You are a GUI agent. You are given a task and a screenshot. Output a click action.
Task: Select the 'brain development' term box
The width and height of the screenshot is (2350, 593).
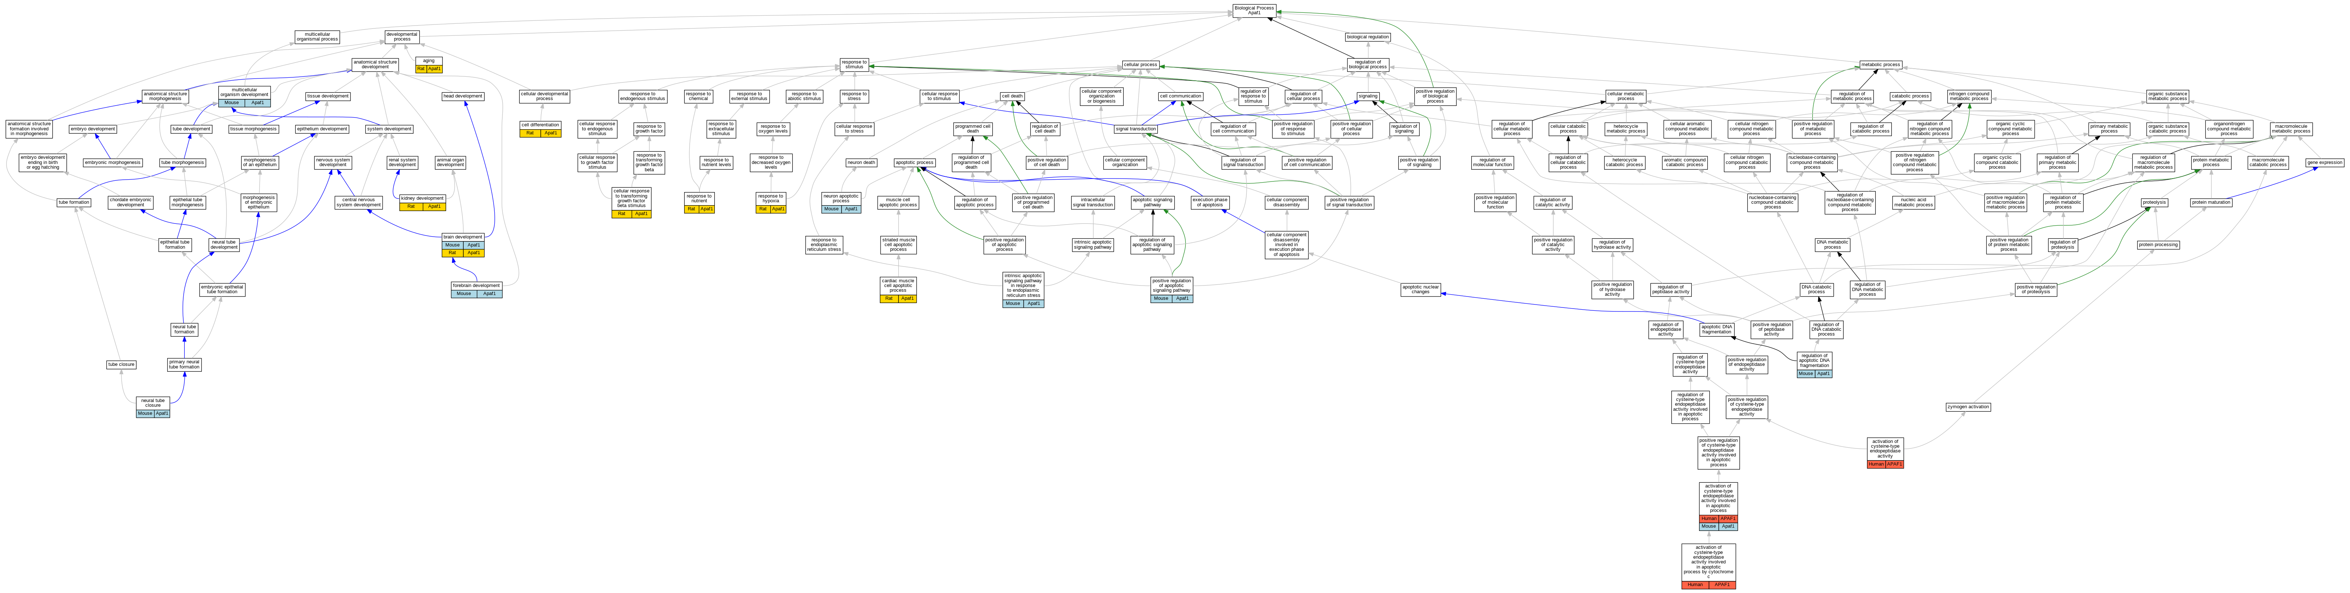click(x=463, y=245)
